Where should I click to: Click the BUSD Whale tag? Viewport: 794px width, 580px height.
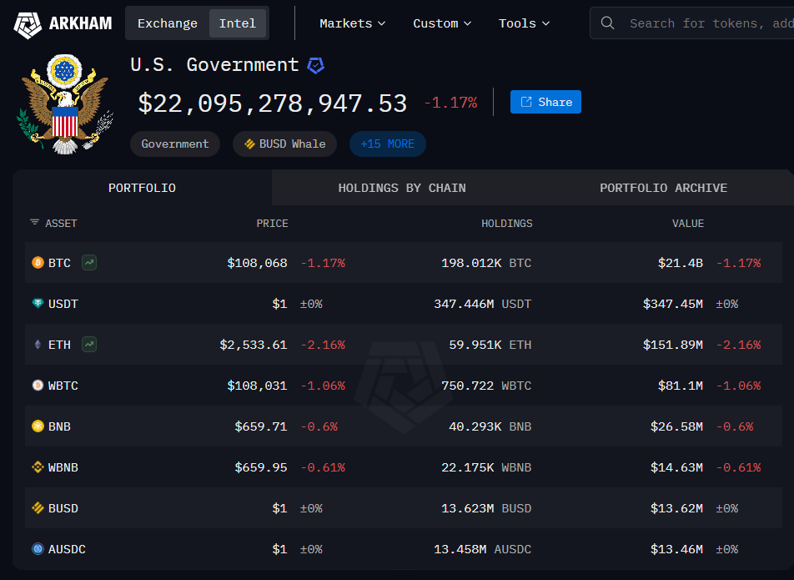pos(284,144)
